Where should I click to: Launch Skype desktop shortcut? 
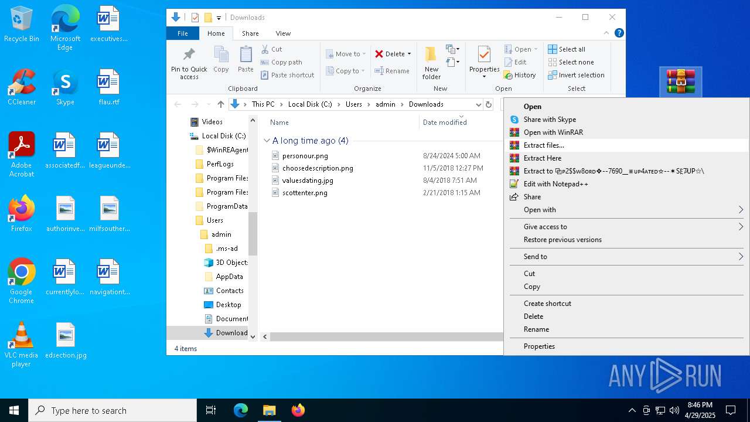click(x=65, y=87)
